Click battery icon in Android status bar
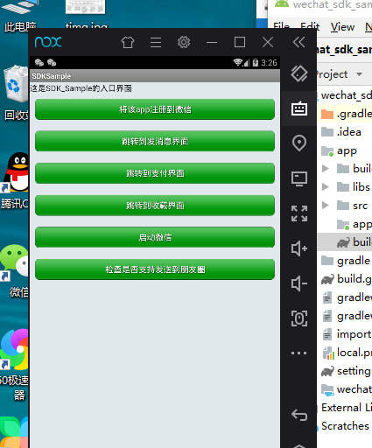 tap(256, 62)
